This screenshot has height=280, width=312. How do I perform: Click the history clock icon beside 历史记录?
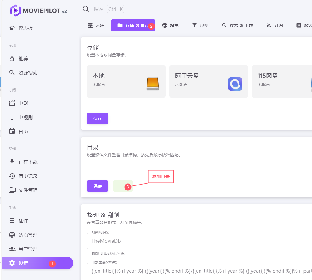click(12, 176)
